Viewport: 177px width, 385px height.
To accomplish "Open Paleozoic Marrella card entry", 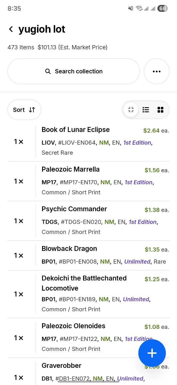I will (71, 169).
